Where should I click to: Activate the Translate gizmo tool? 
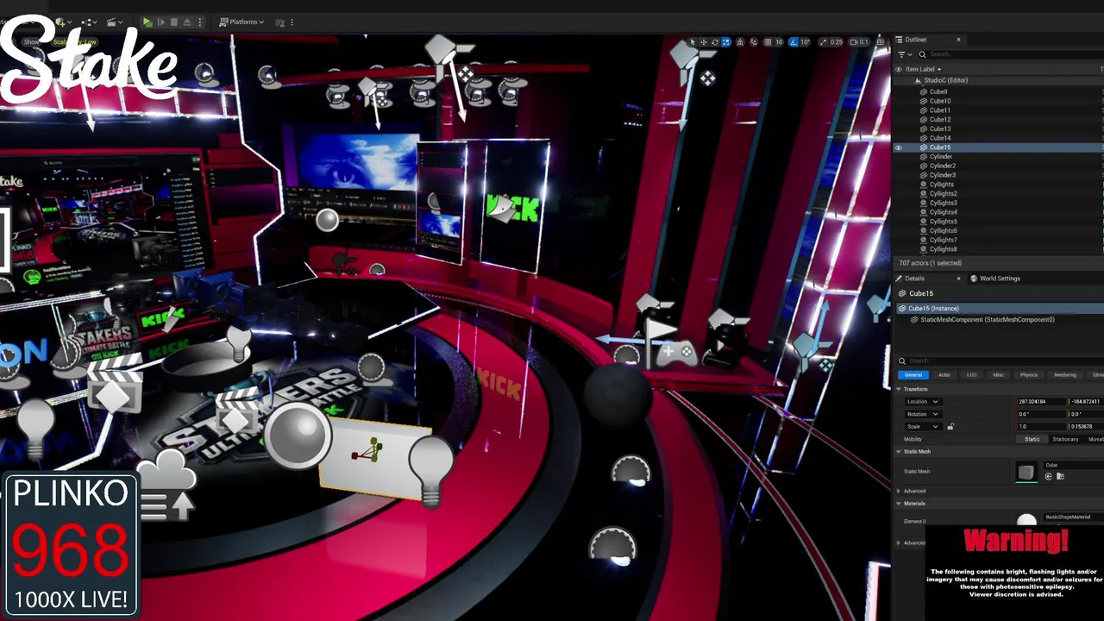point(703,41)
